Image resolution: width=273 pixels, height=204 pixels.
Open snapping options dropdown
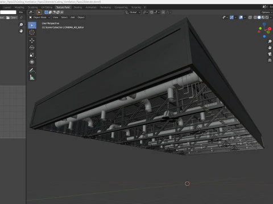point(157,12)
